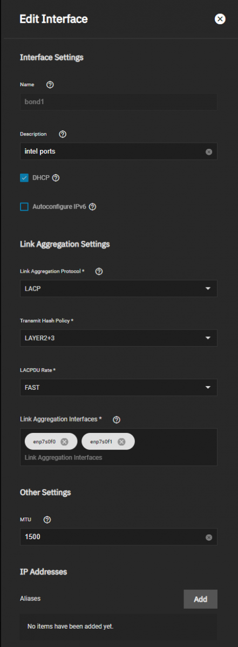Click into the Description input field
The height and width of the screenshot is (647, 238).
112,152
